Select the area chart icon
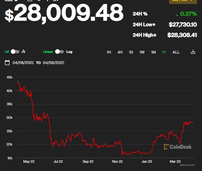 [x=7, y=51]
